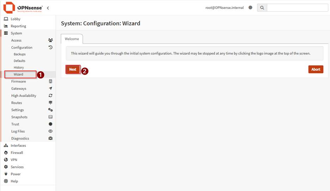The height and width of the screenshot is (191, 330).
Task: Click the Log Files eye icon
Action: (50, 131)
